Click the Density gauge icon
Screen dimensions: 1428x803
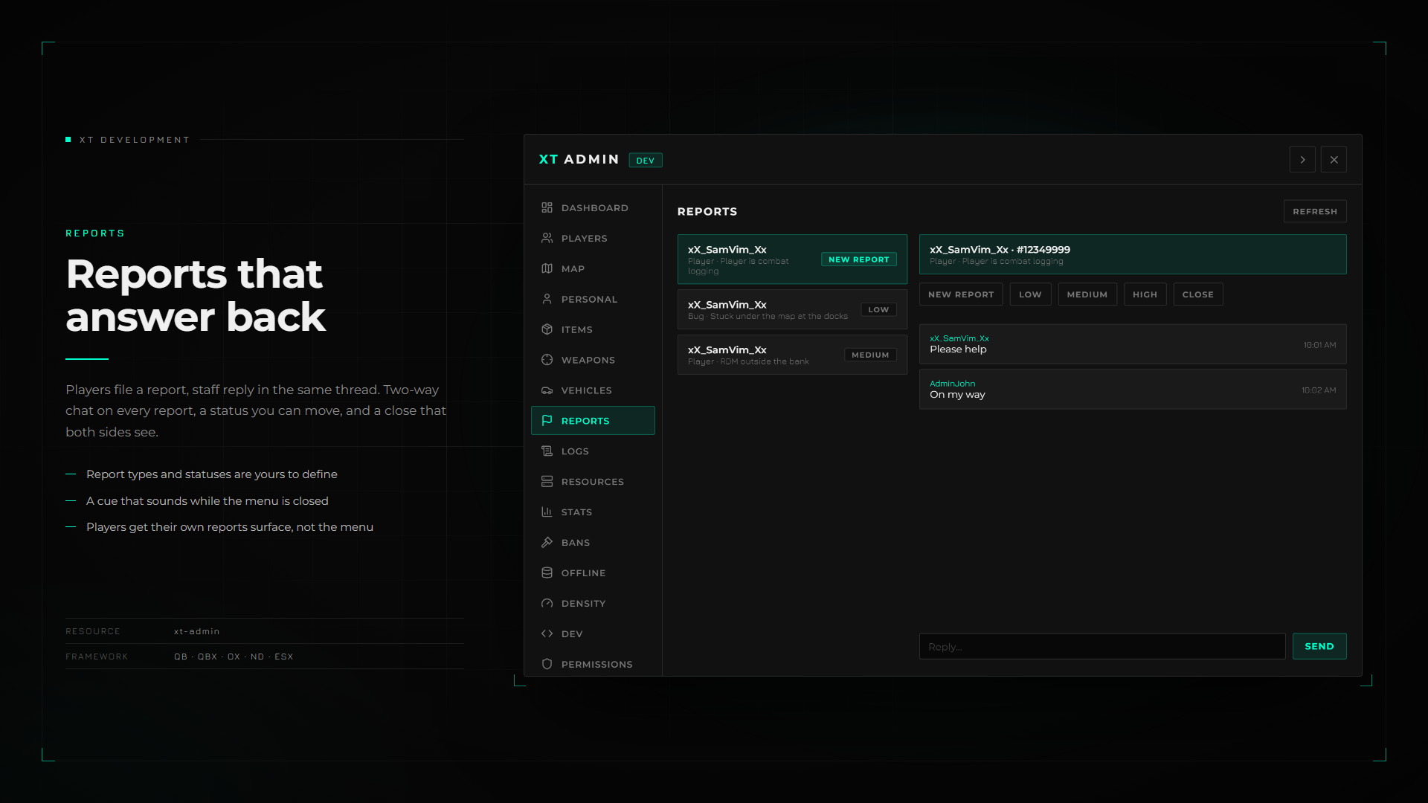tap(547, 604)
